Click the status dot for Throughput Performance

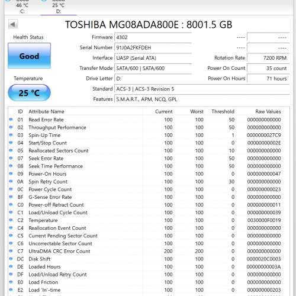11,127
